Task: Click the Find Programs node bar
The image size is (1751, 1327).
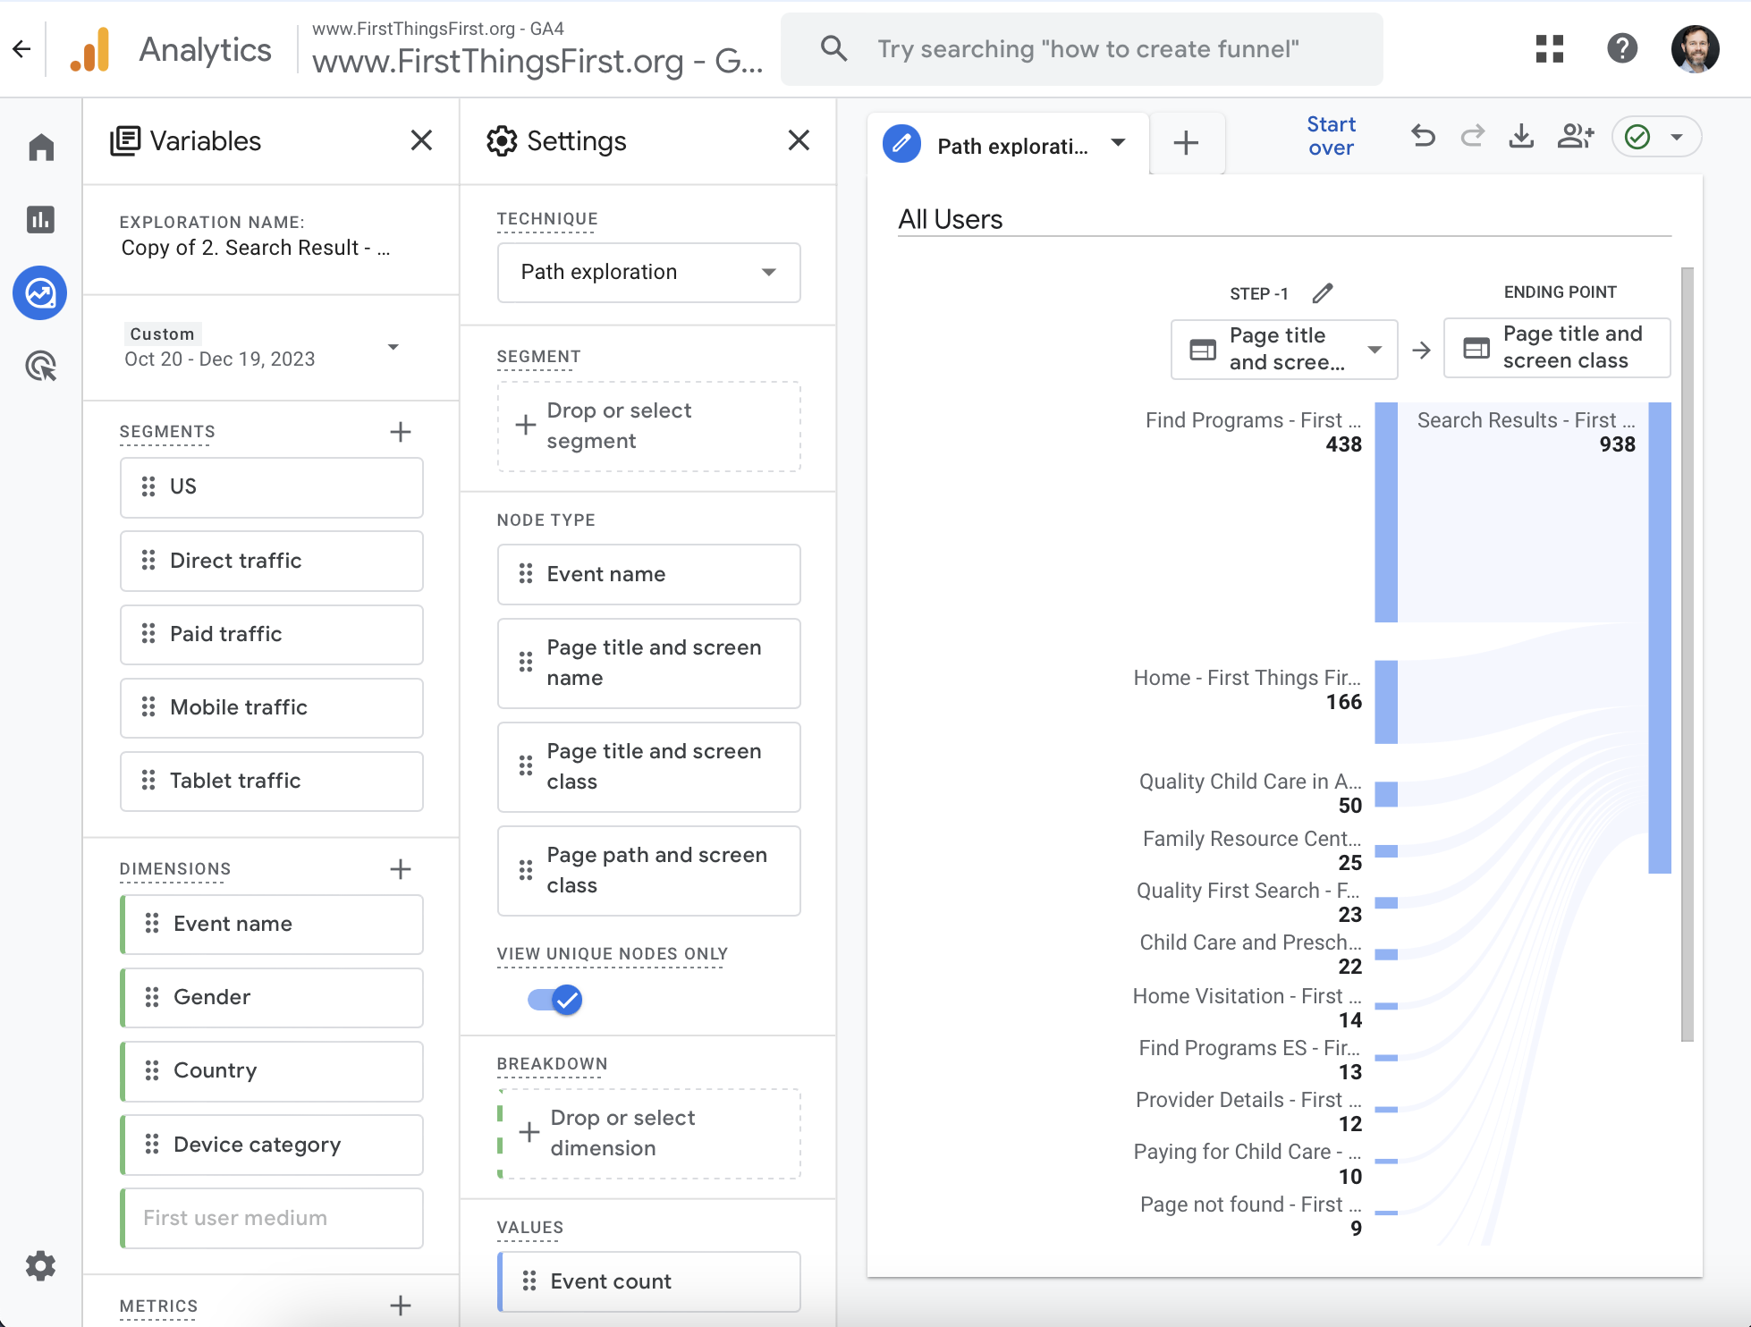Action: click(1386, 511)
